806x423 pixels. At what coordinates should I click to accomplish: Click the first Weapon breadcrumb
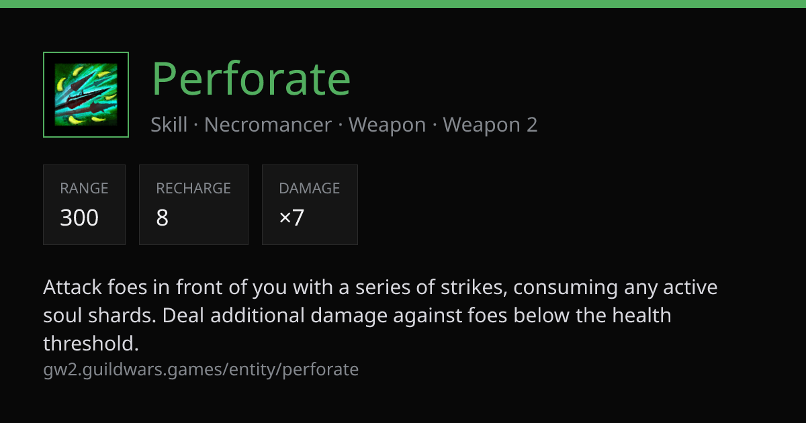[x=388, y=125]
